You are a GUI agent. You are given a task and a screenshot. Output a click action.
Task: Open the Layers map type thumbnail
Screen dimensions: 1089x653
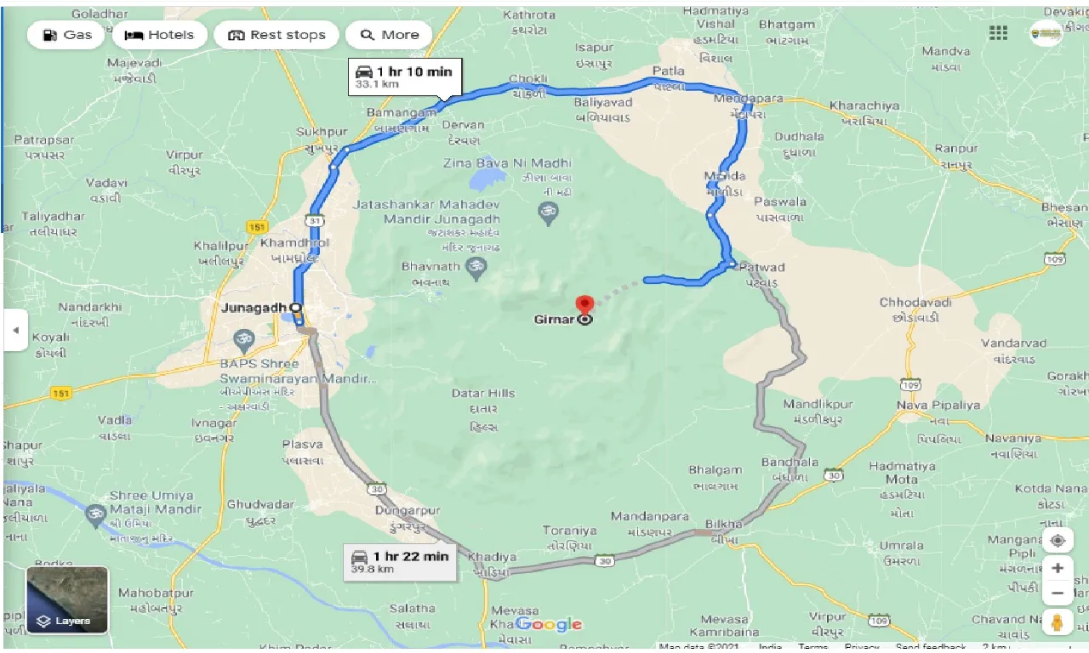68,600
